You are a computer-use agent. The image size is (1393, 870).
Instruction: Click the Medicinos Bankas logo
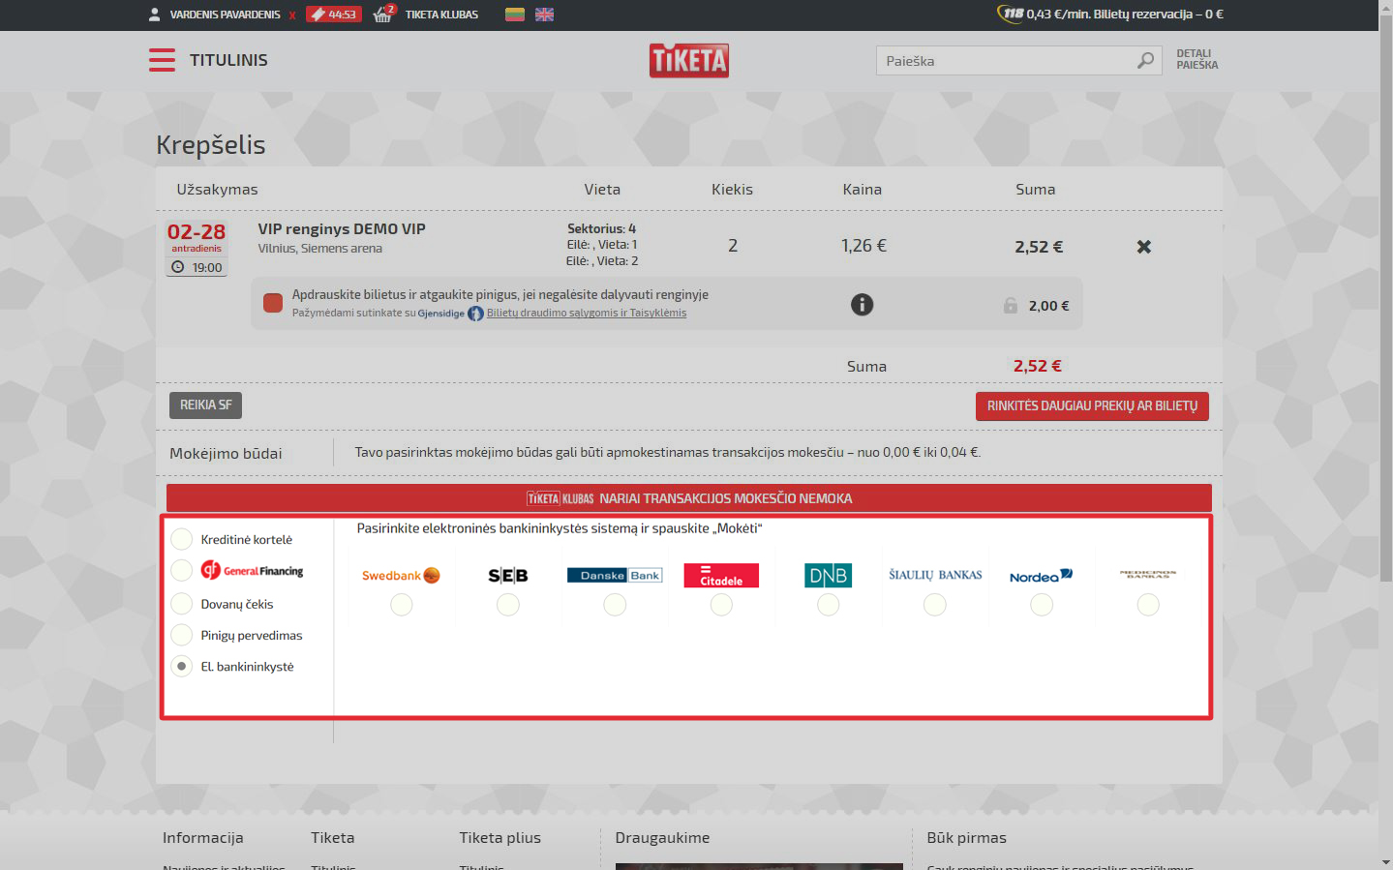pyautogui.click(x=1148, y=574)
